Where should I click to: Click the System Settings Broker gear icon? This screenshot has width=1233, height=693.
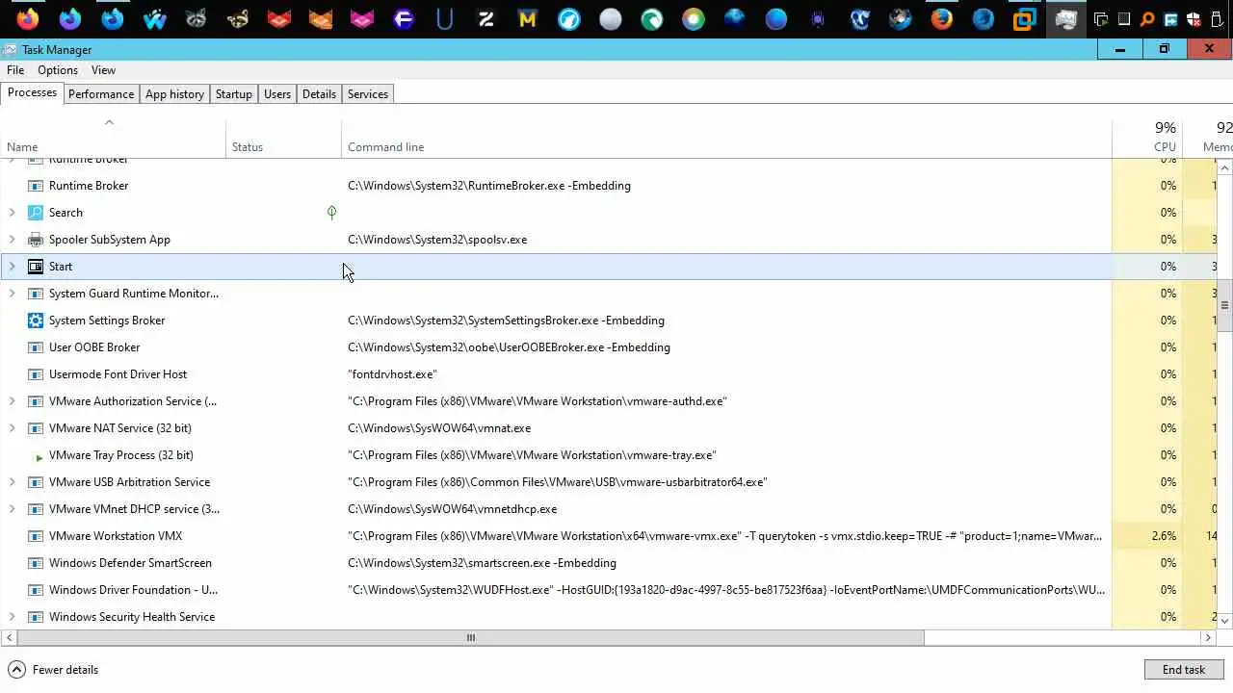point(36,321)
